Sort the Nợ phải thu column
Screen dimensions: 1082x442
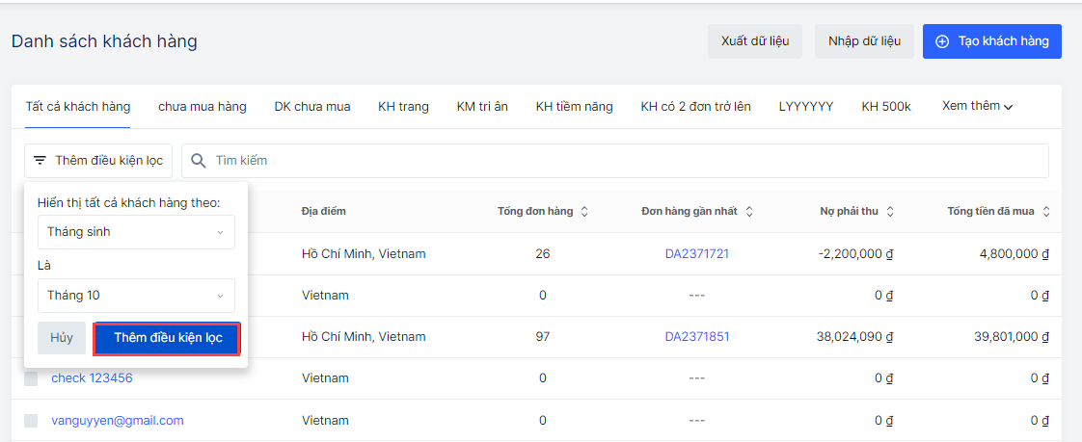point(890,212)
